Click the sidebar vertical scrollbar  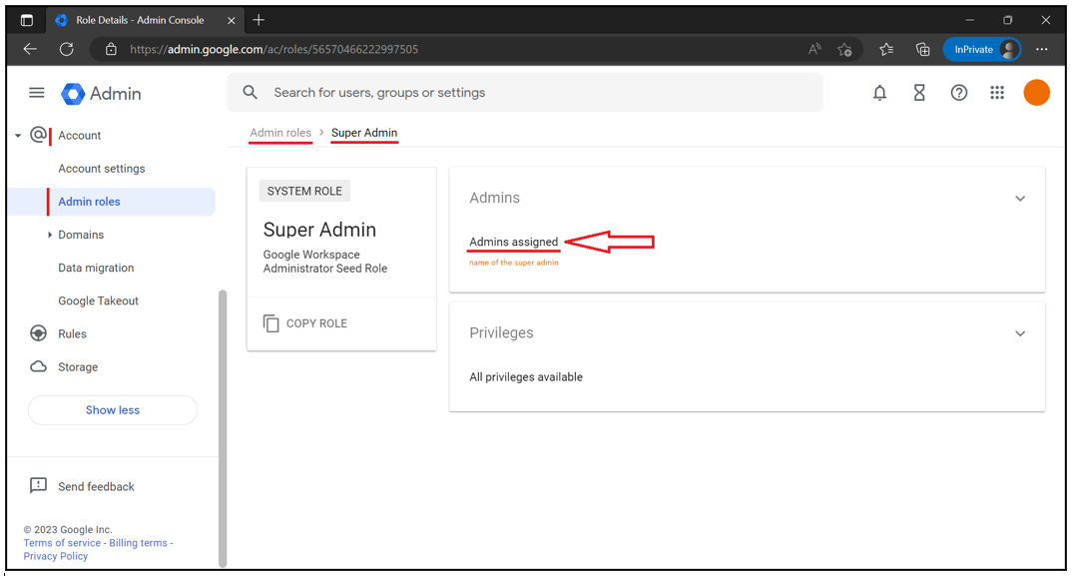pyautogui.click(x=222, y=428)
